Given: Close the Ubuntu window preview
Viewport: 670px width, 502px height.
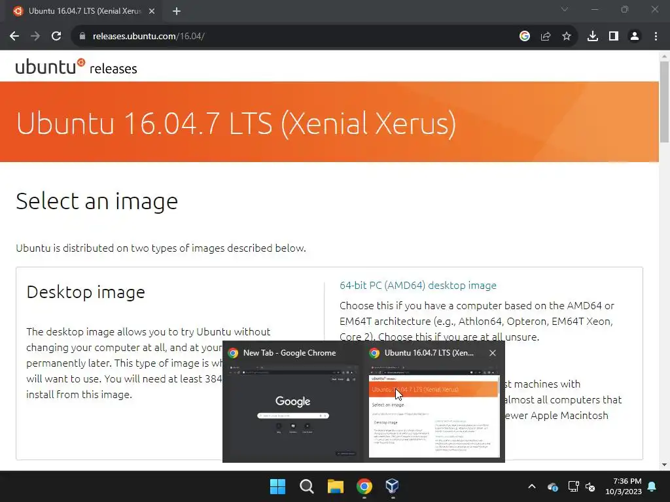Looking at the screenshot, I should tap(493, 353).
